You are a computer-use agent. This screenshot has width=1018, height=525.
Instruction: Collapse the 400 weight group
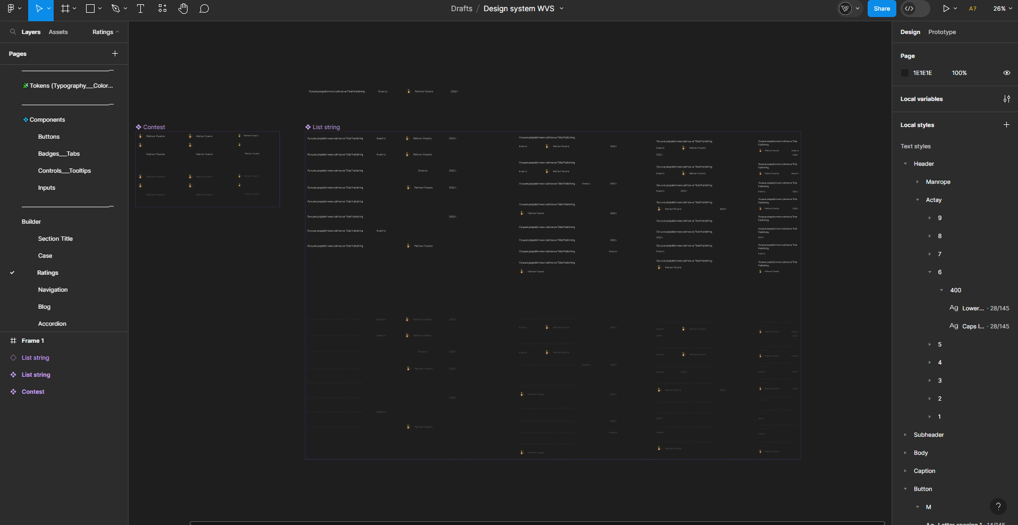[941, 290]
